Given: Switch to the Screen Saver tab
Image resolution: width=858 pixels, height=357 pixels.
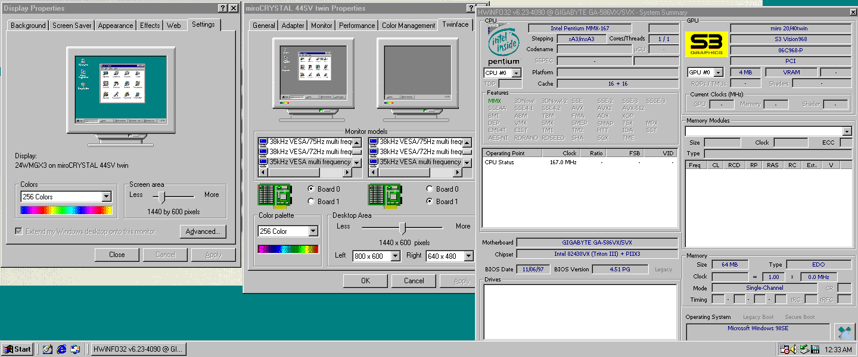Looking at the screenshot, I should tap(71, 26).
